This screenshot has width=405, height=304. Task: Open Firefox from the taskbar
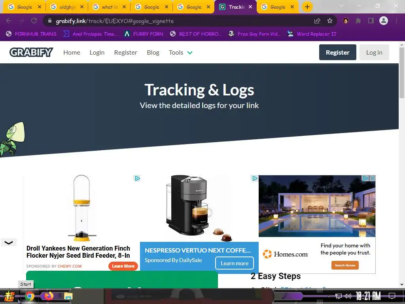49,296
